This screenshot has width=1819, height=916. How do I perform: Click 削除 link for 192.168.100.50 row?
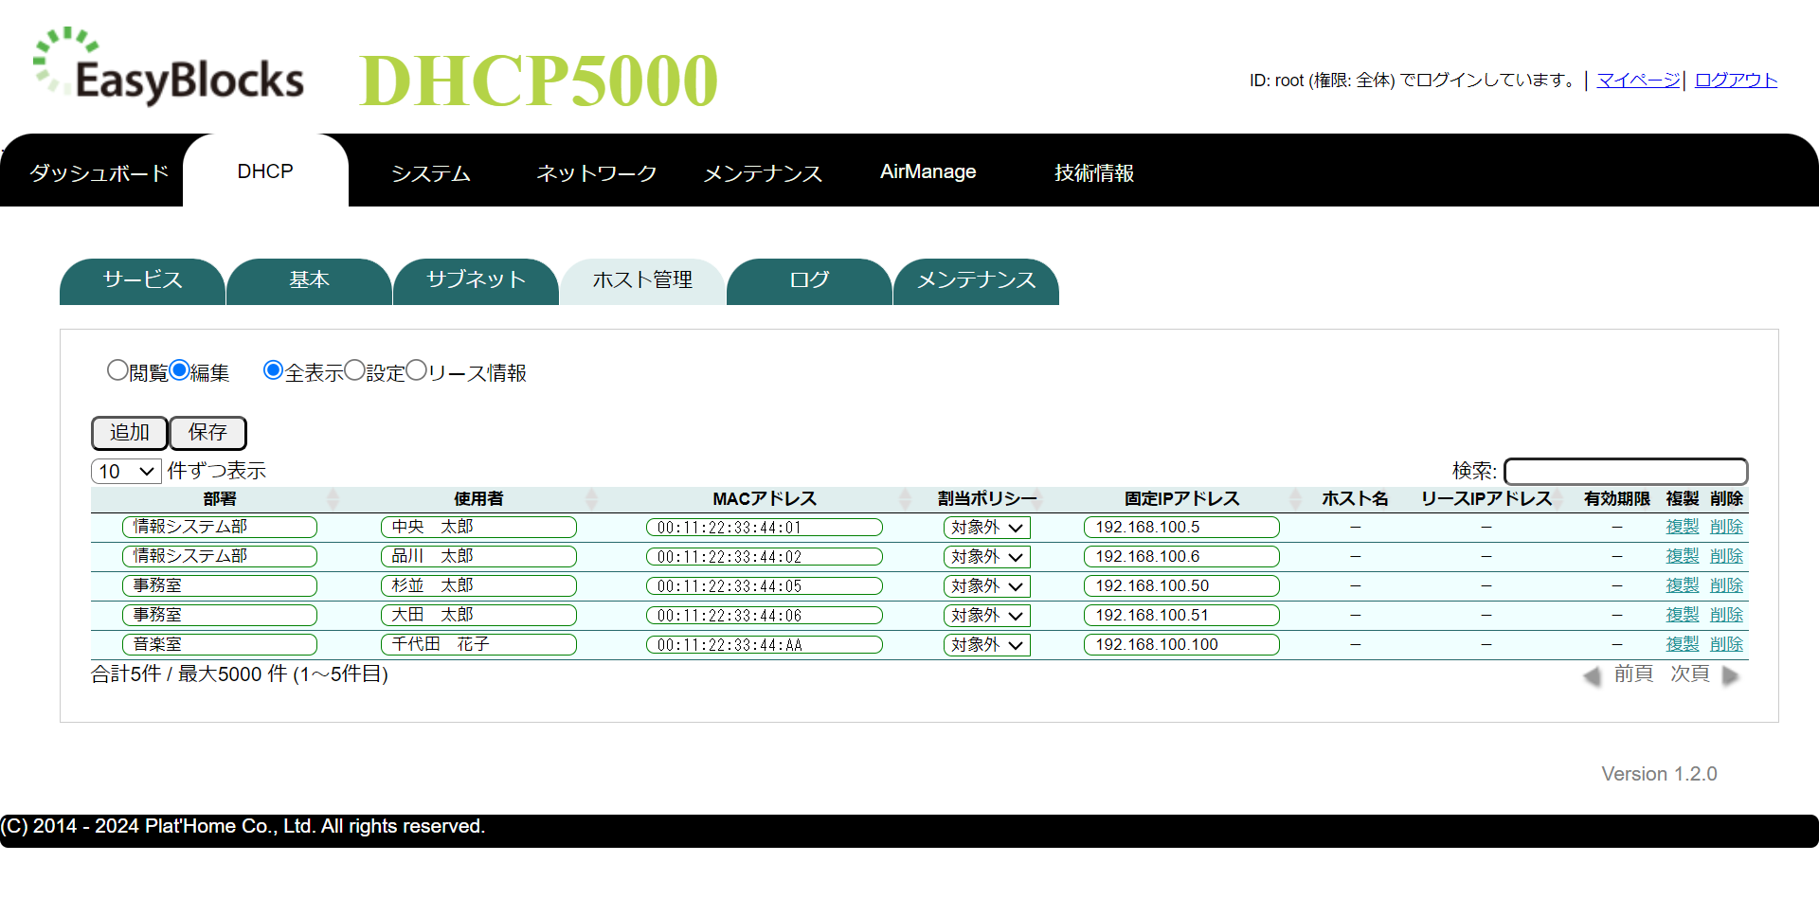1726,585
